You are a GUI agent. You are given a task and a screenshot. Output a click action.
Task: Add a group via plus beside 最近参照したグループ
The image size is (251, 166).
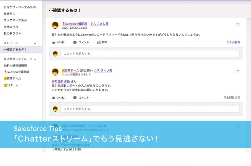[35, 59]
